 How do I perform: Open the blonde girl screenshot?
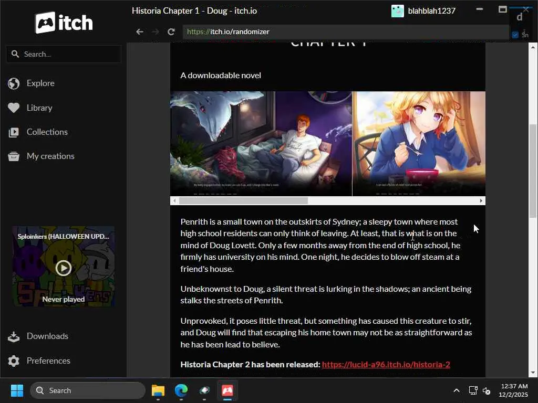419,144
